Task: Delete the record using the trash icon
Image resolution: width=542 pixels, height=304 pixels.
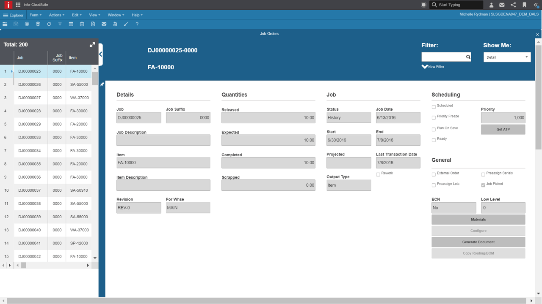Action: tap(38, 24)
